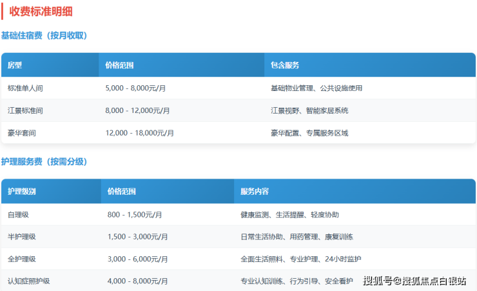Viewport: 477px width, 291px height.
Task: Click the 800 - 1,500元/月 price cell
Action: pyautogui.click(x=135, y=214)
